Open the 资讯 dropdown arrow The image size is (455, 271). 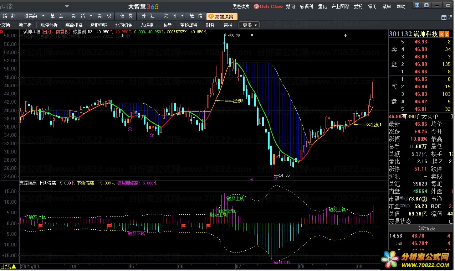click(182, 16)
